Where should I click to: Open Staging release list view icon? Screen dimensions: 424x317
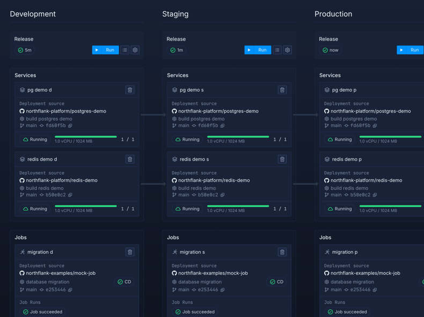277,50
